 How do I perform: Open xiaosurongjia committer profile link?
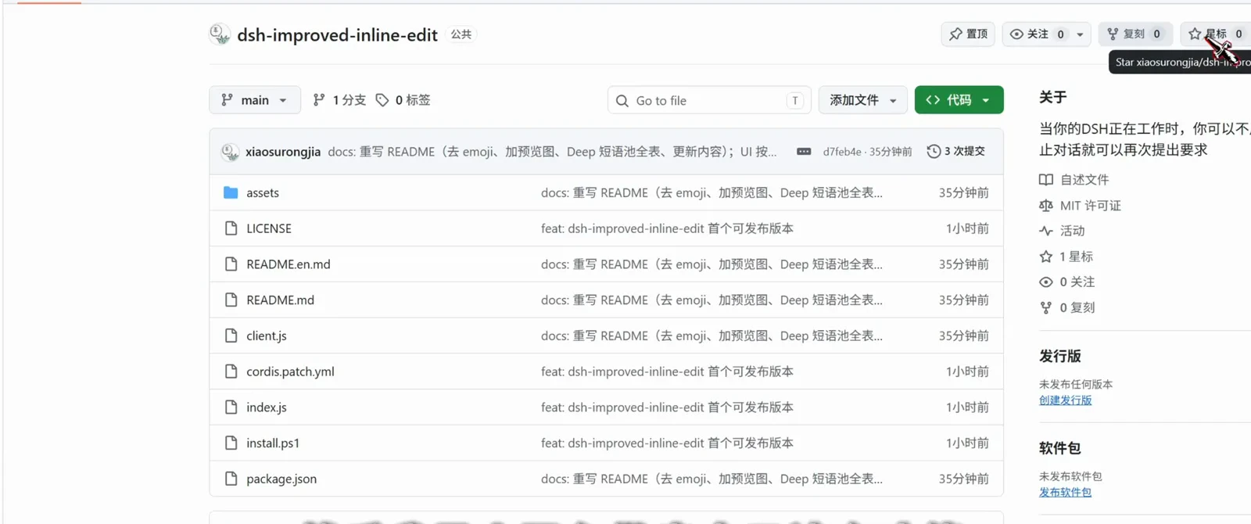pyautogui.click(x=283, y=152)
